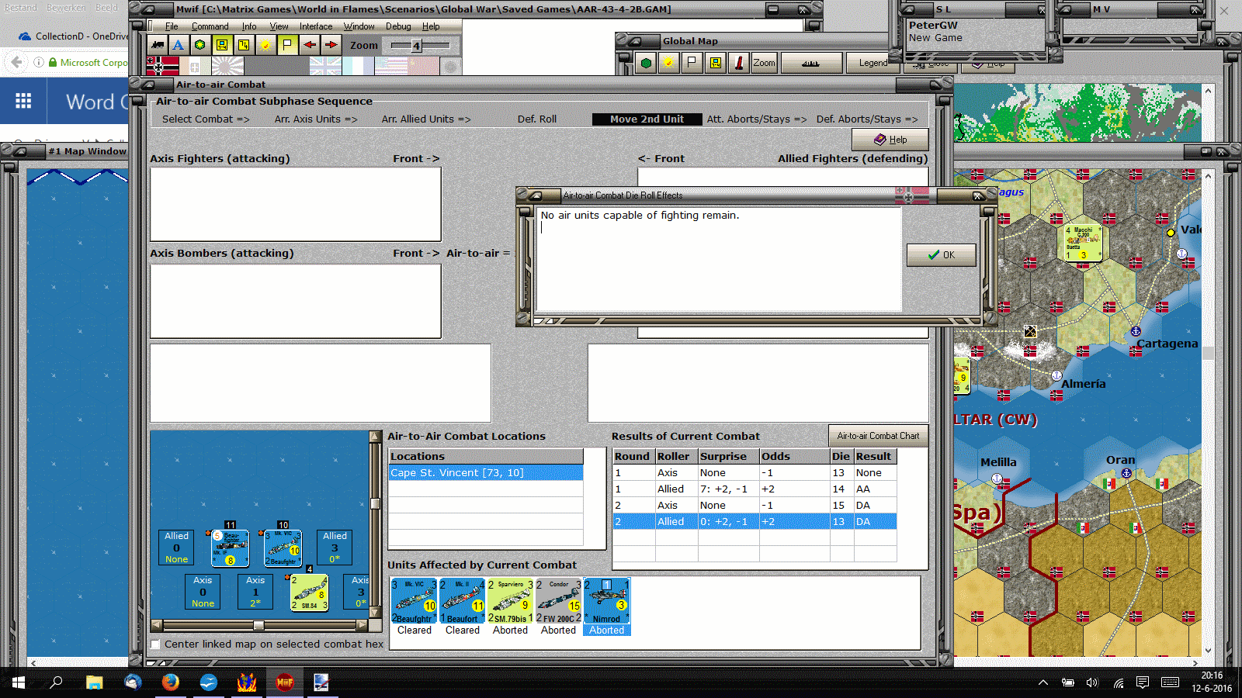Click the red left arrow toolbar icon
Screen dimensions: 1242x698
click(x=310, y=45)
